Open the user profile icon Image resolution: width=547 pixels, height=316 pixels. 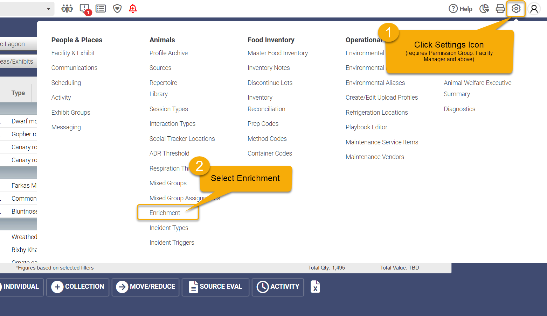tap(534, 9)
